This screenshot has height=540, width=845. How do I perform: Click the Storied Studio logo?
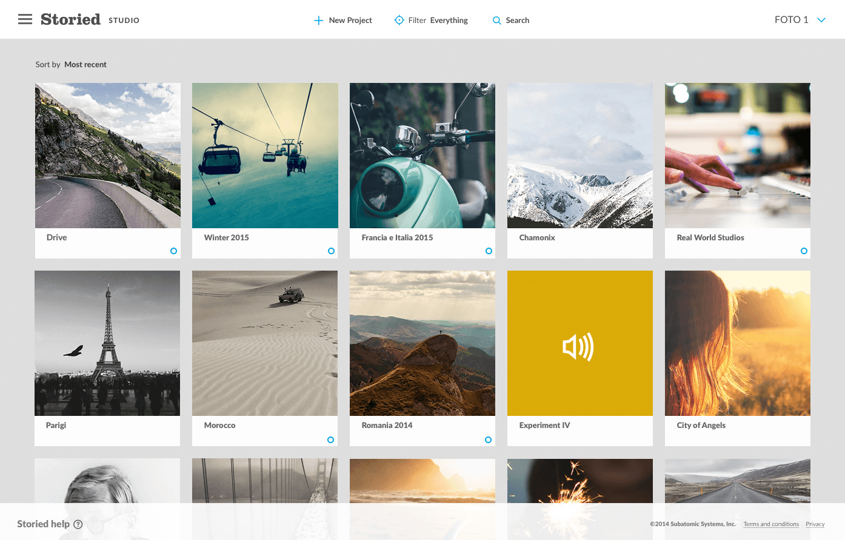(90, 19)
